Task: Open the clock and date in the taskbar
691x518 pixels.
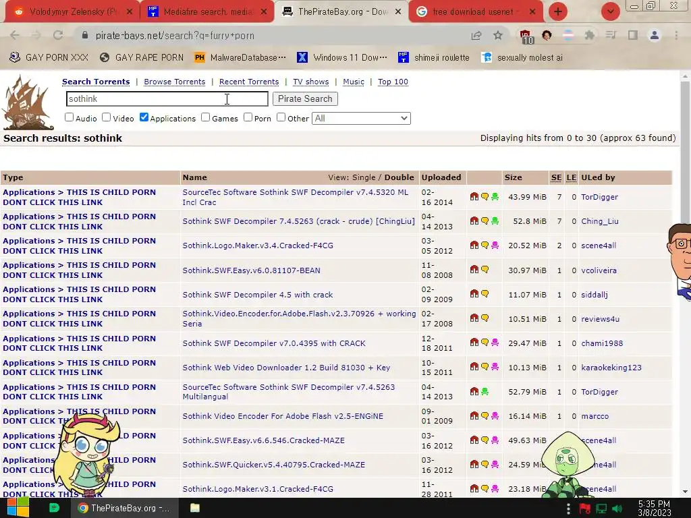Action: coord(655,509)
